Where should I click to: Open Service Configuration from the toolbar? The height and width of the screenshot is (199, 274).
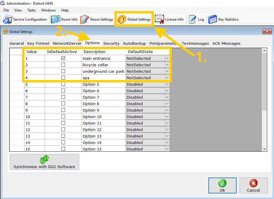(25, 19)
